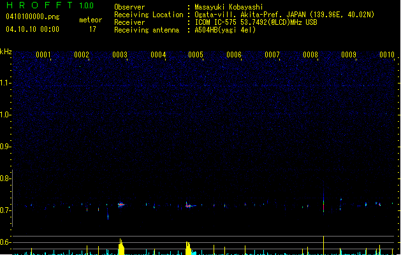Screen dimensions: 401x255
Task: Click the date stamp 04.10.10 00:00
Action: click(33, 29)
